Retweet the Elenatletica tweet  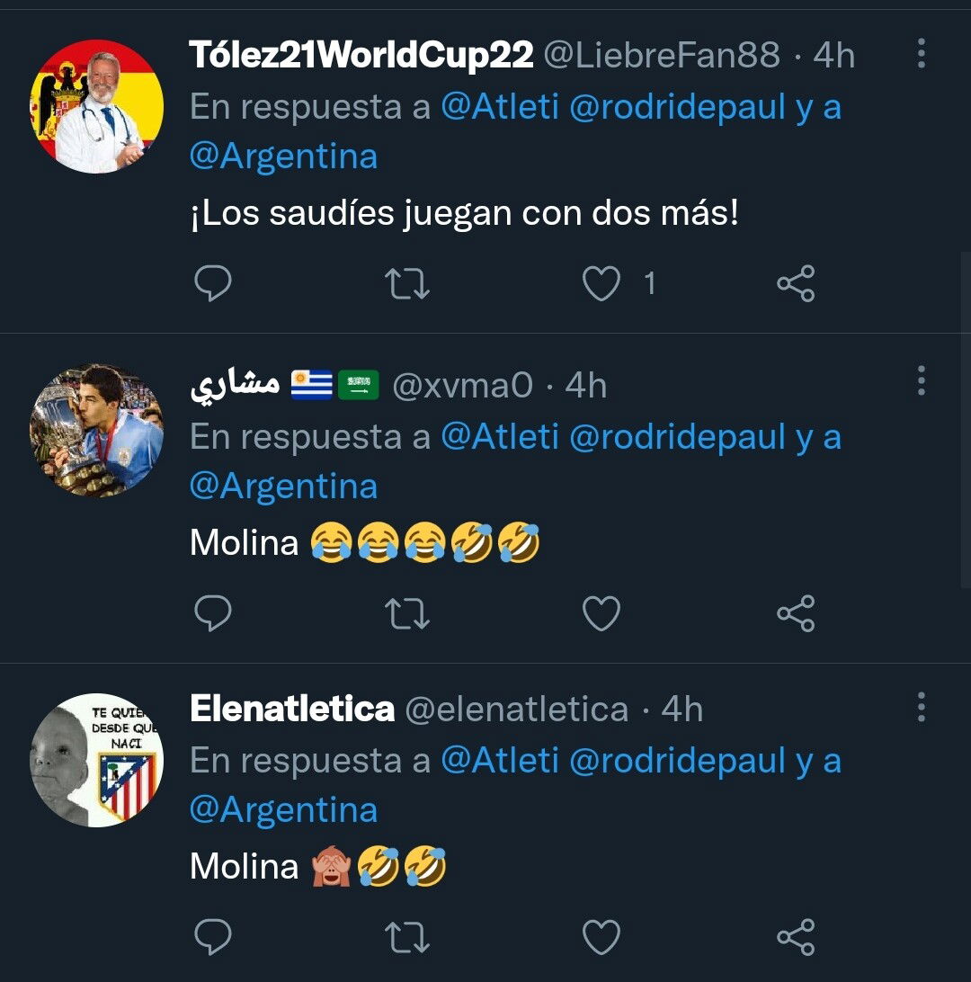tap(407, 937)
